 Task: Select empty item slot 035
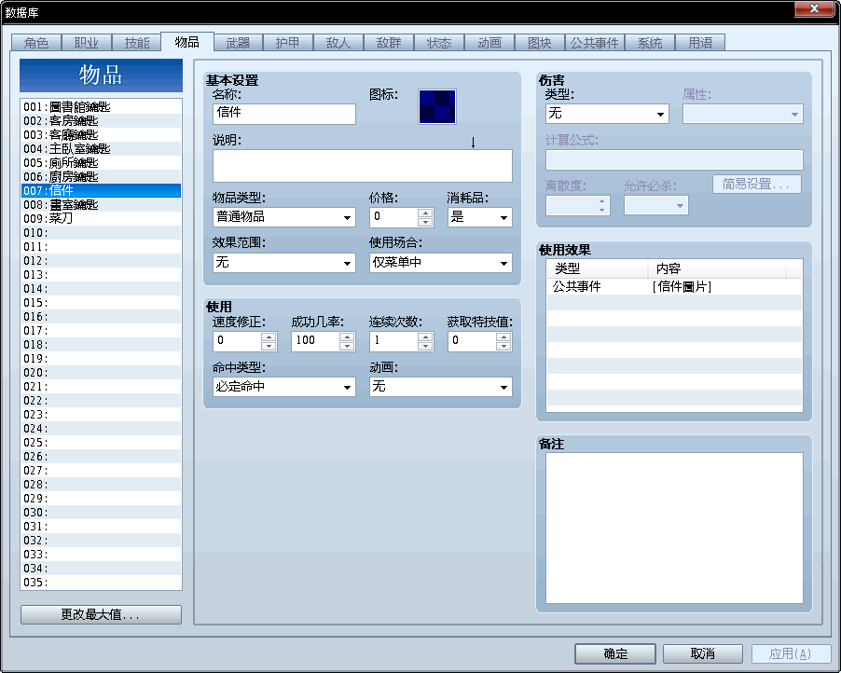[101, 582]
